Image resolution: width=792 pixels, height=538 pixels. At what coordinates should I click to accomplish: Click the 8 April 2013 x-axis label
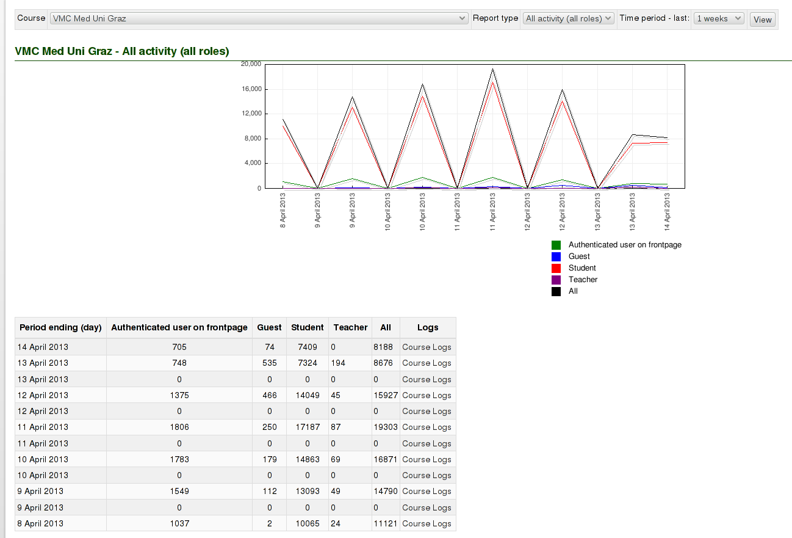point(283,211)
